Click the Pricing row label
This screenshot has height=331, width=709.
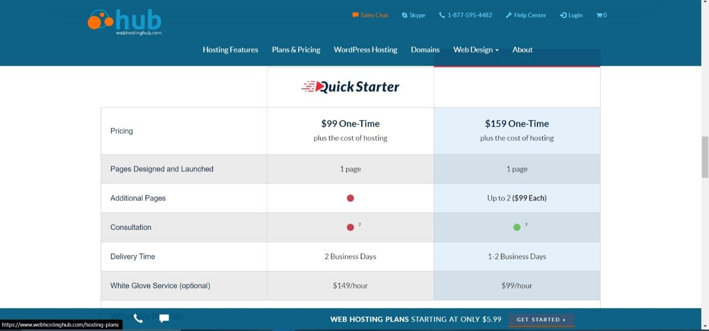click(122, 131)
